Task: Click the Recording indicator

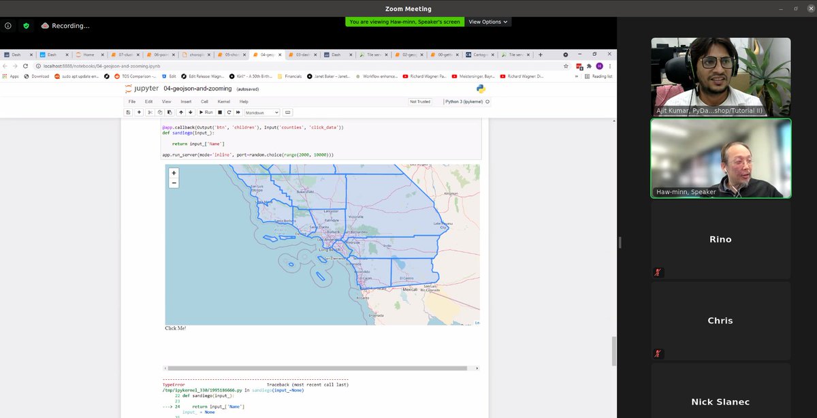Action: coord(65,26)
